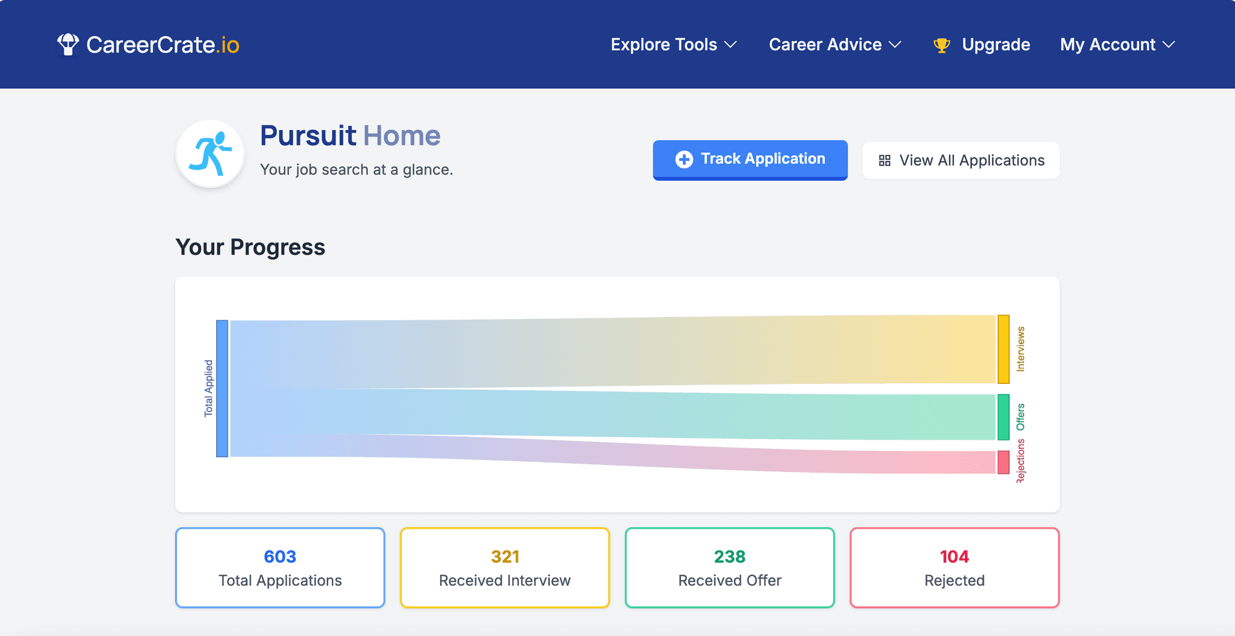Viewport: 1235px width, 636px height.
Task: Open the Explore Tools menu
Action: click(673, 44)
